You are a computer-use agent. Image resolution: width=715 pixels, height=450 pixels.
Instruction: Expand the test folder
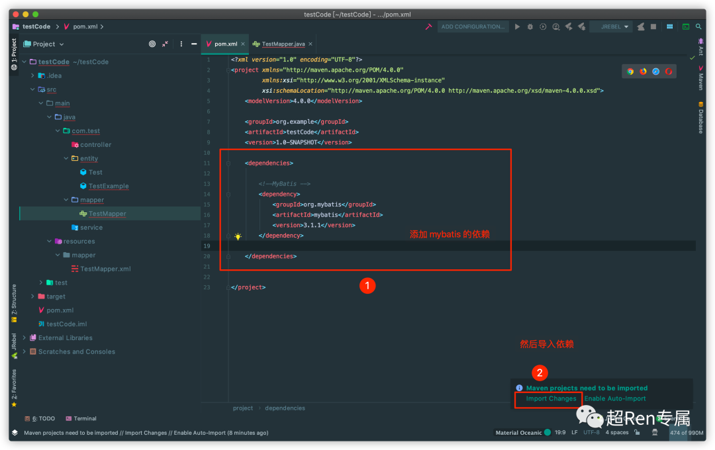coord(41,283)
